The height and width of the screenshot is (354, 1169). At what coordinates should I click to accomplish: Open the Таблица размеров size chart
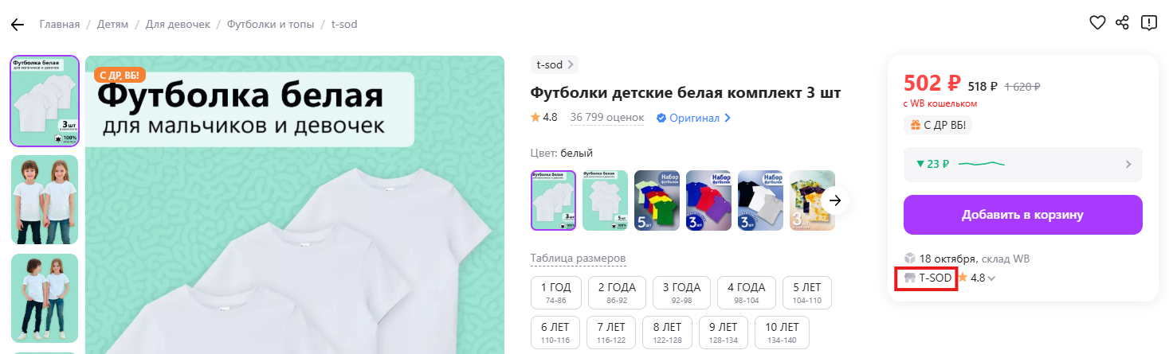[578, 259]
